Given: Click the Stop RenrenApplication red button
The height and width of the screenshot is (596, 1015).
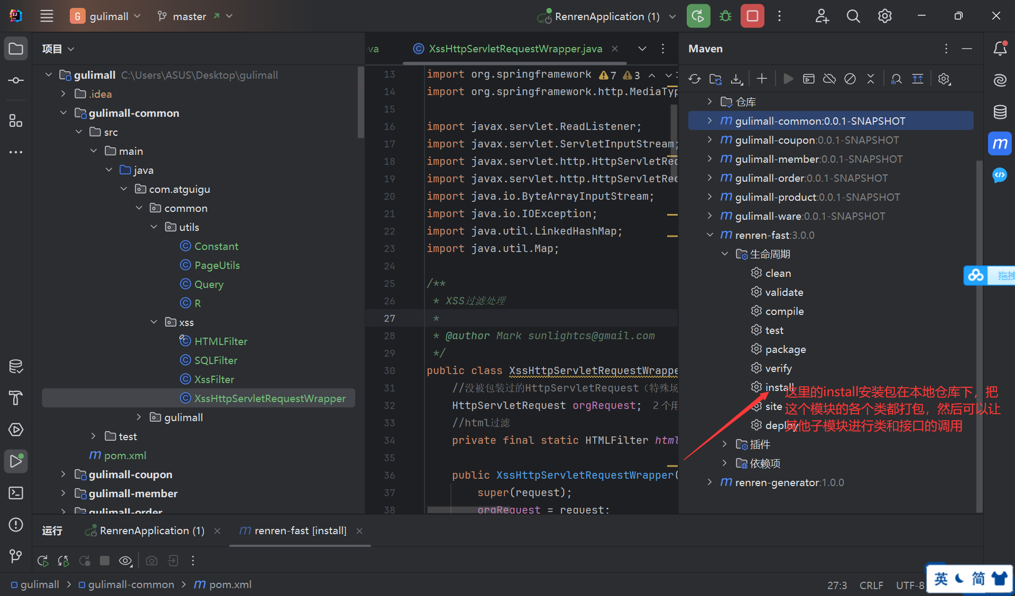Looking at the screenshot, I should [x=752, y=16].
